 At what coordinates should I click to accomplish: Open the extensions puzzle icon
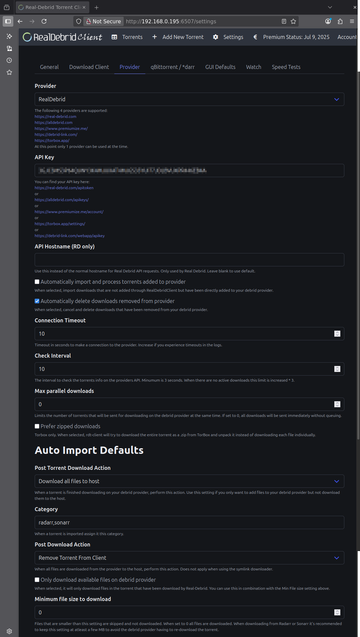click(x=340, y=21)
